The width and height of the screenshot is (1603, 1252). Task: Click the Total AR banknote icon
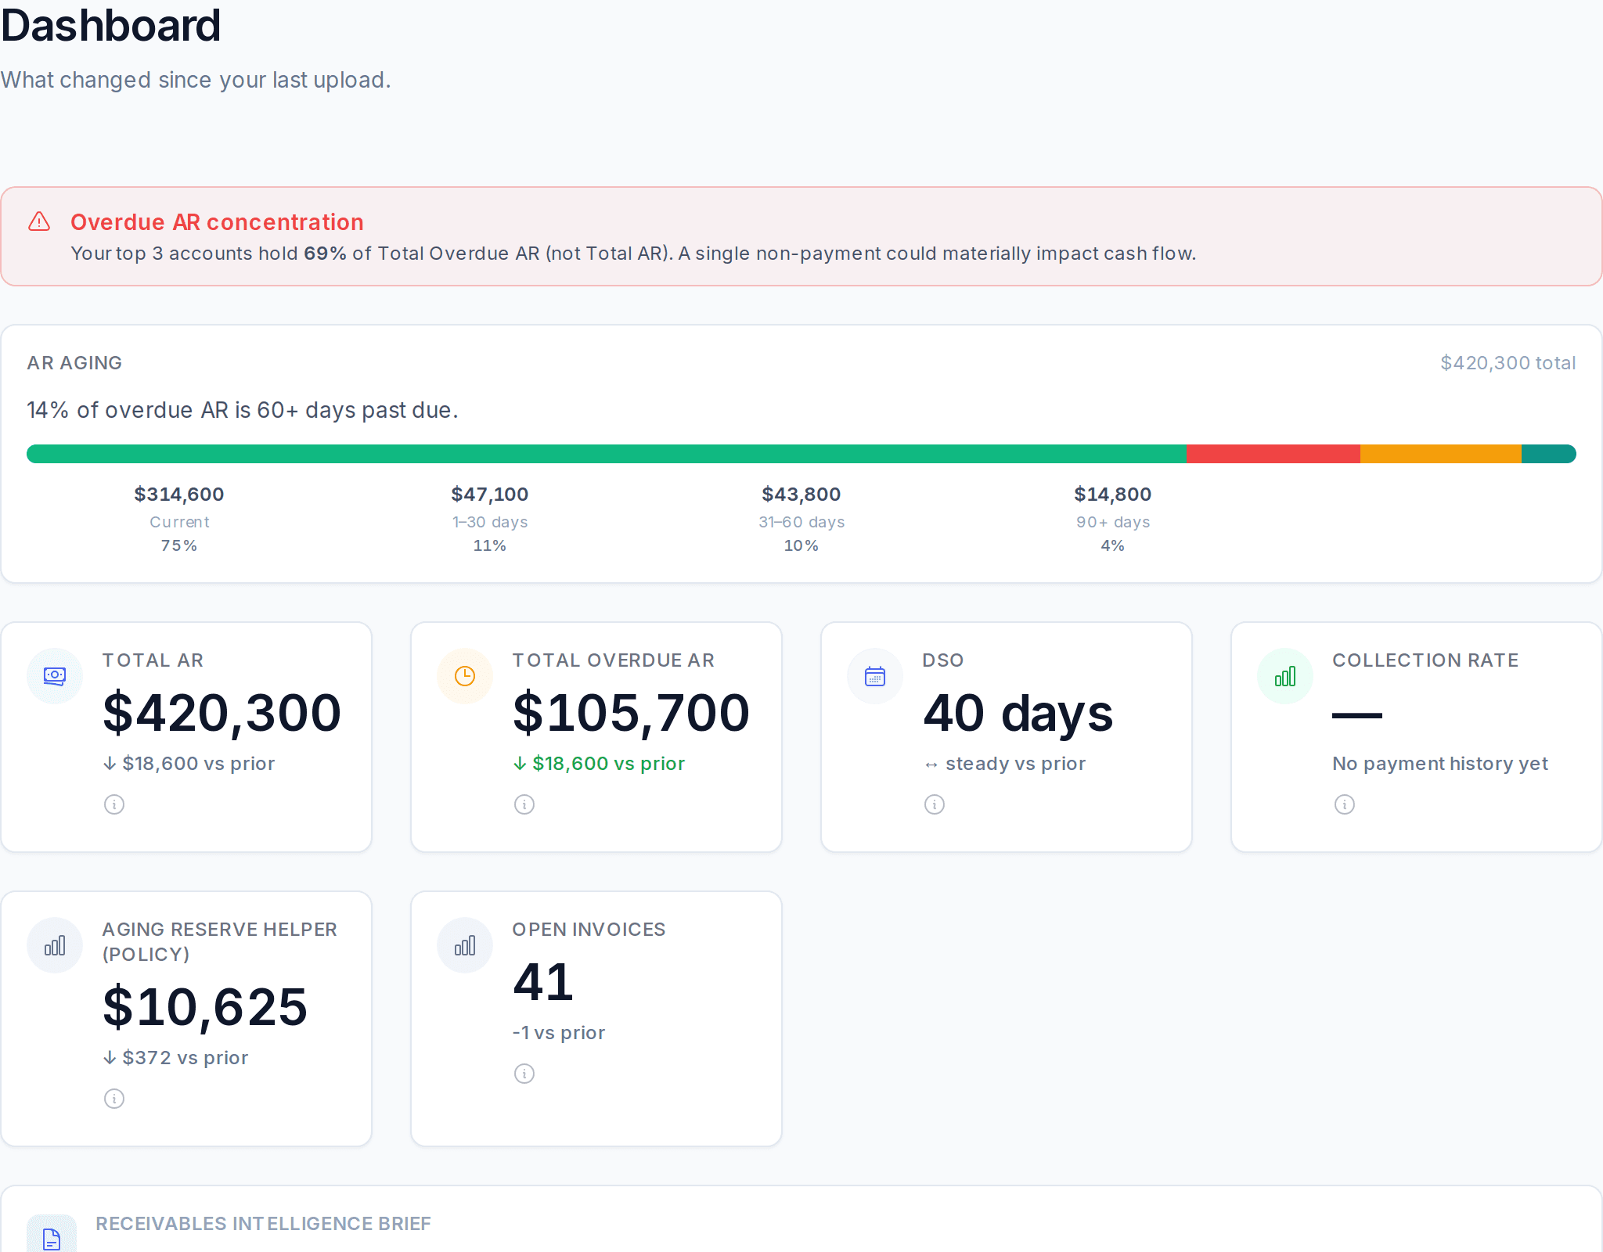(x=55, y=676)
